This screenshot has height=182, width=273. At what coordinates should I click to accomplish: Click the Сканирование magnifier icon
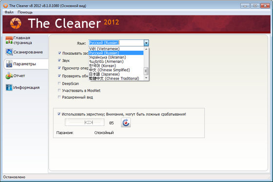(9, 52)
